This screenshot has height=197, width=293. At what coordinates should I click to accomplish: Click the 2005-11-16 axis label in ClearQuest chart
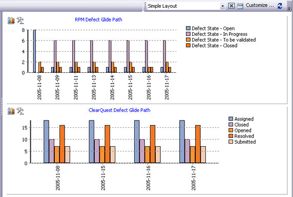coord(148,178)
